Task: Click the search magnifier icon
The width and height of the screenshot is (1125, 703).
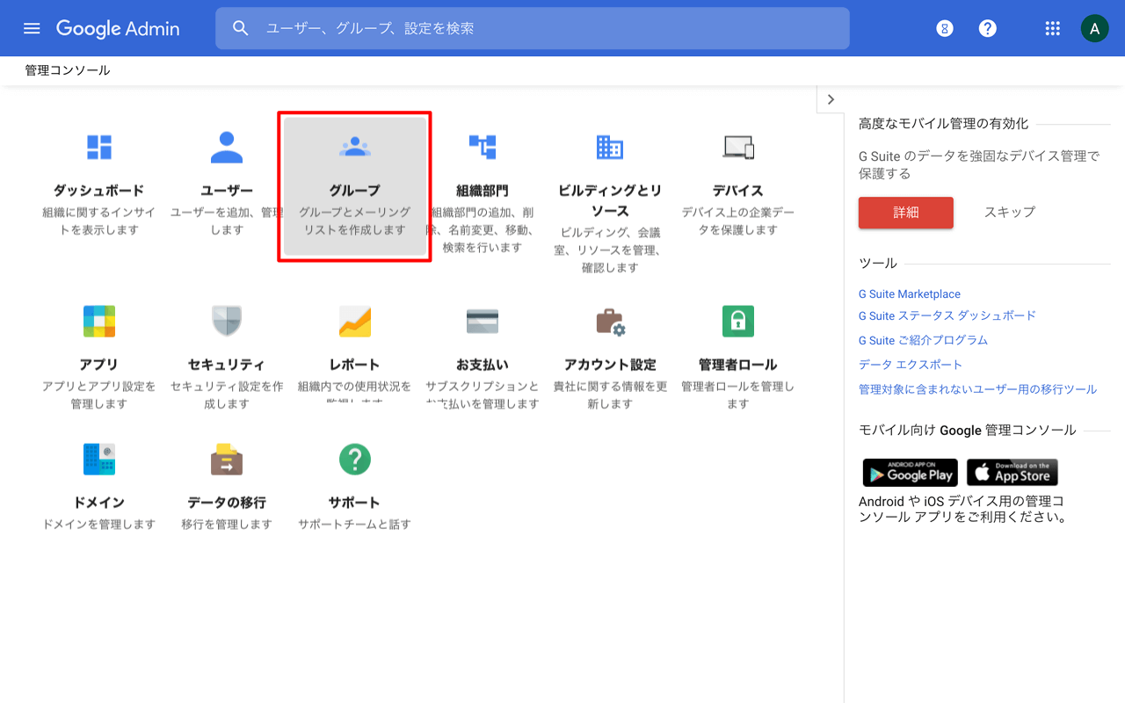Action: pyautogui.click(x=241, y=28)
